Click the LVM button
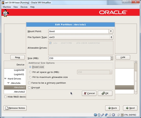This screenshot has height=118, width=141. 123,57
